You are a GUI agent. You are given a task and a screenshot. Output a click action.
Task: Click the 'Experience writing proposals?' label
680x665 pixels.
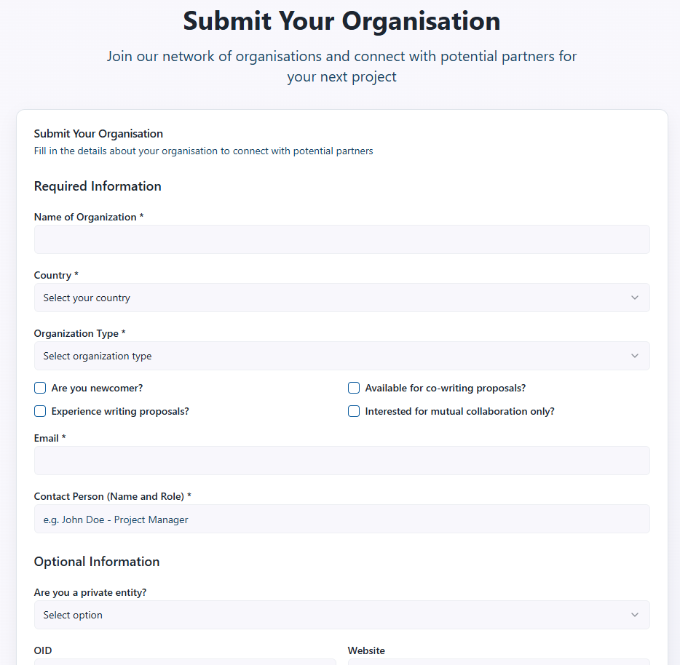click(120, 411)
